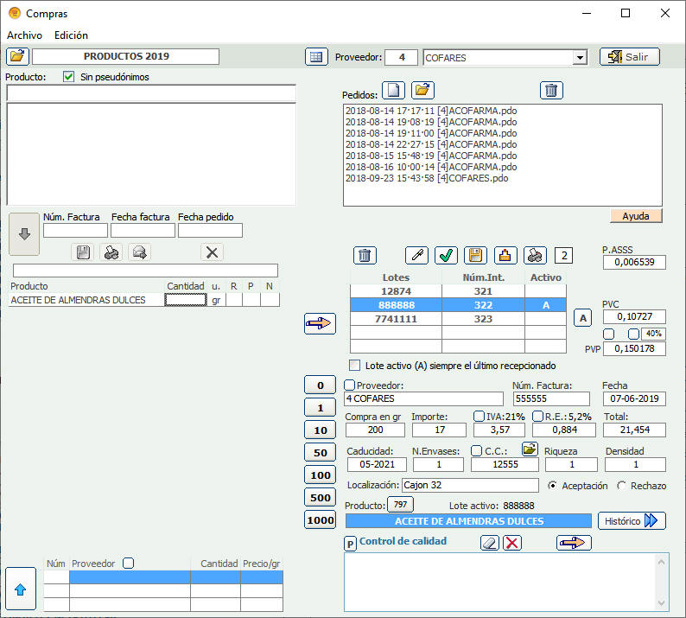Uncheck the Sin pseudónimos checkbox

pos(69,77)
